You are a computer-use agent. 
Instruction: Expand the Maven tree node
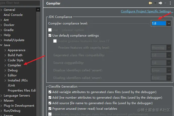coord(1,101)
